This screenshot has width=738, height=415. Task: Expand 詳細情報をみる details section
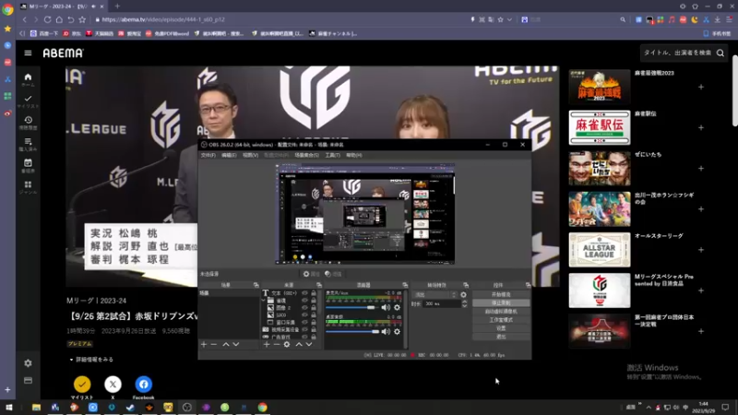tap(91, 360)
